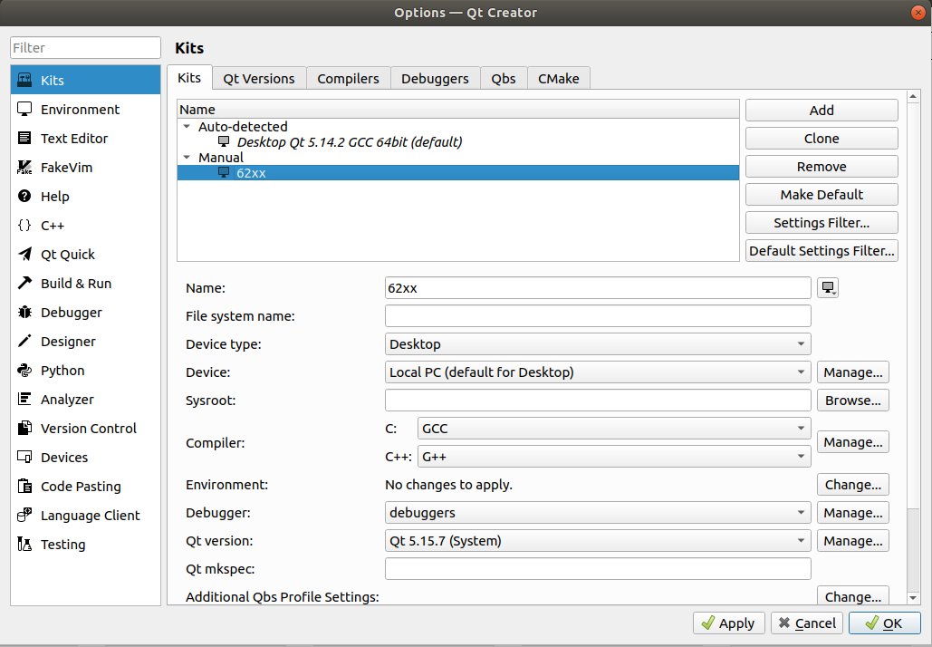The image size is (932, 647).
Task: Open the Environment settings category
Action: click(80, 110)
